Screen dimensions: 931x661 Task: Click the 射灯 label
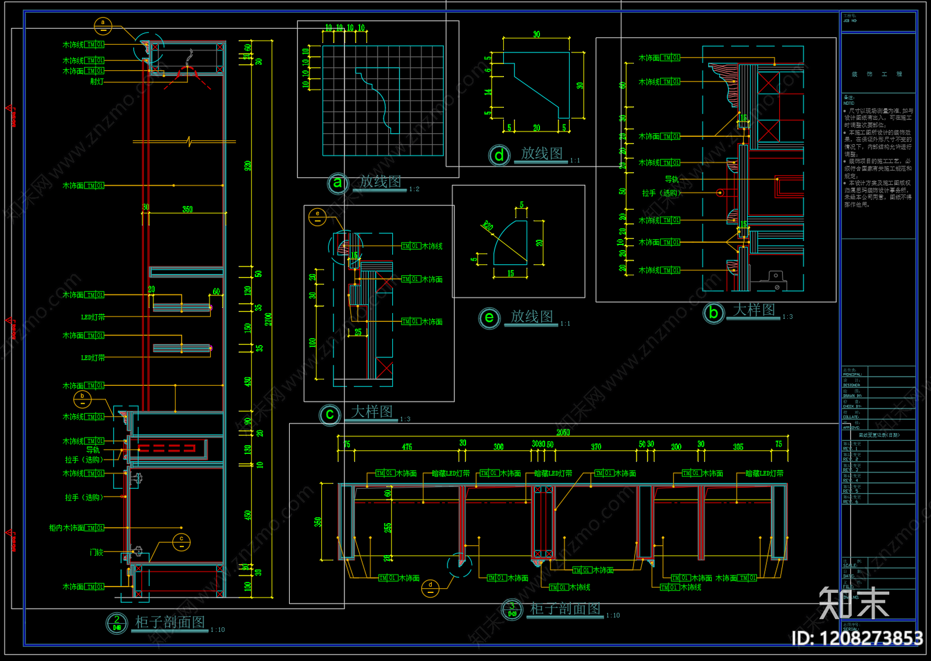tap(97, 81)
